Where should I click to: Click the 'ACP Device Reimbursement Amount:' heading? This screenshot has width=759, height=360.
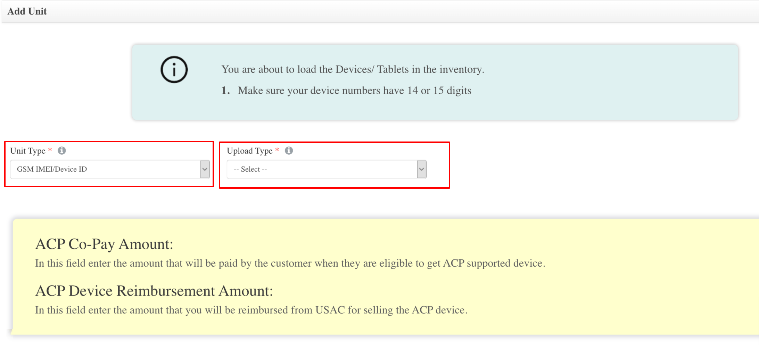tap(154, 291)
